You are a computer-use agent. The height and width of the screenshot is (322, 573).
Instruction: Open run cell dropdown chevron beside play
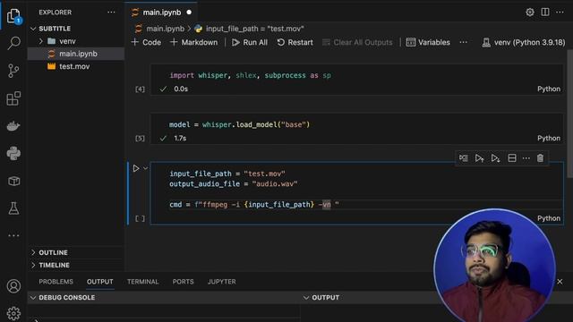pyautogui.click(x=145, y=168)
